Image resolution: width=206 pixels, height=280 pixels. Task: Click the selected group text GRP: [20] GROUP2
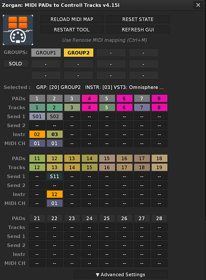(58, 88)
